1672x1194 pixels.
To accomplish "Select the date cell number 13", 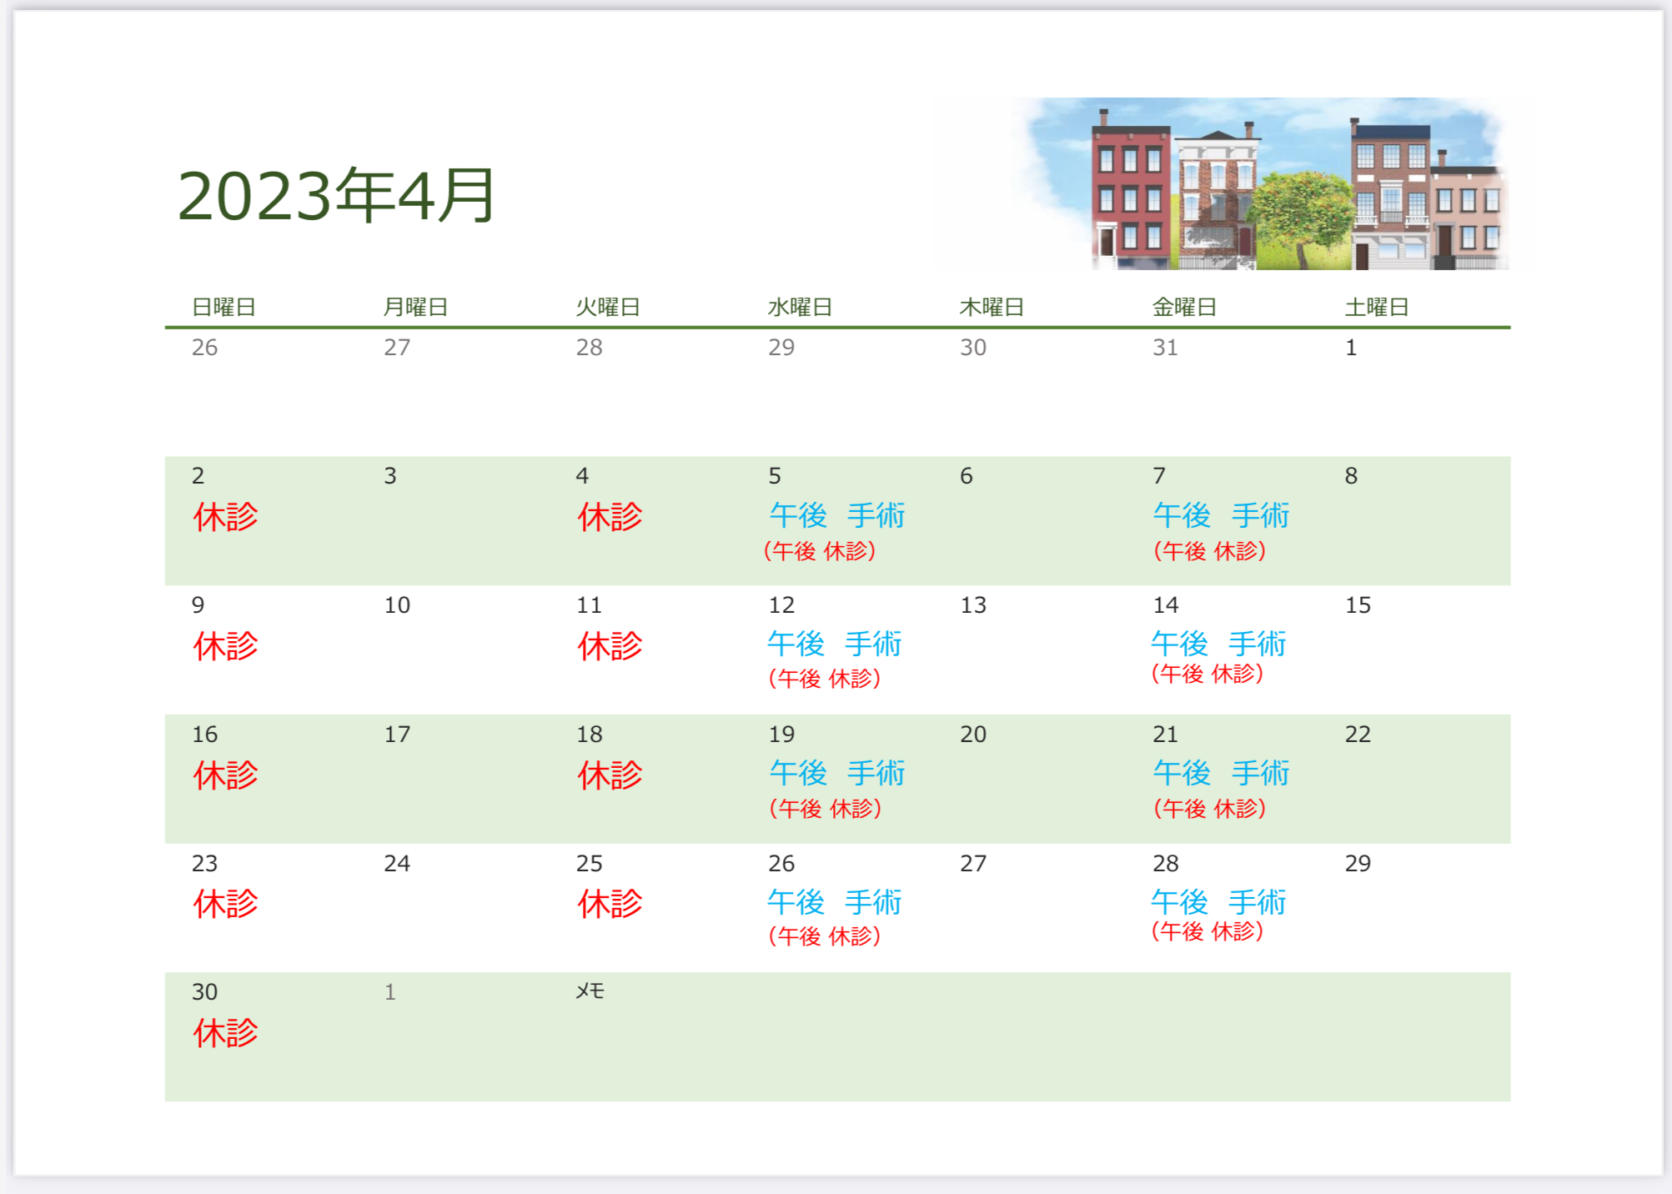I will (x=973, y=605).
